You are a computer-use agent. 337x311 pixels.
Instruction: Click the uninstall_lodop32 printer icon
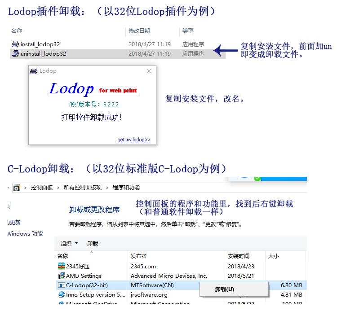[15, 53]
